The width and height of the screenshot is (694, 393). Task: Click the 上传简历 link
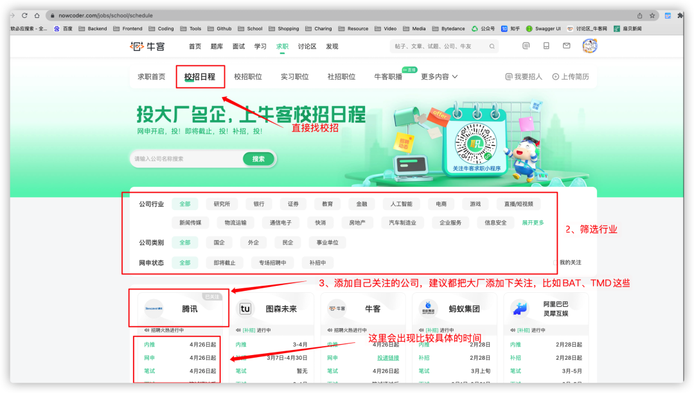(x=571, y=77)
